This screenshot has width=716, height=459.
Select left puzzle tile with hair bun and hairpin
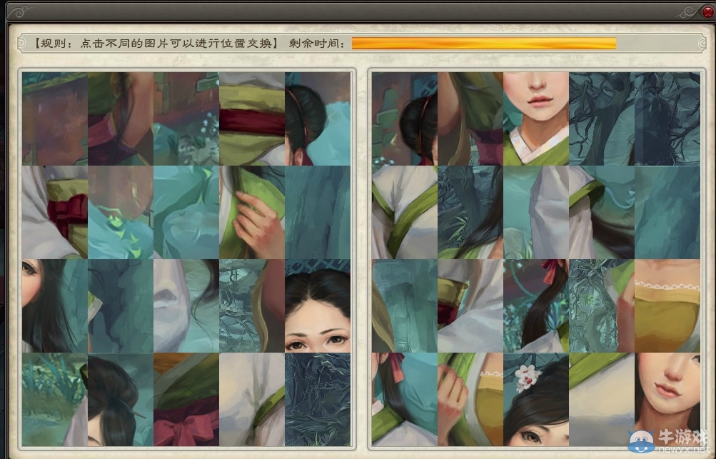(121, 400)
